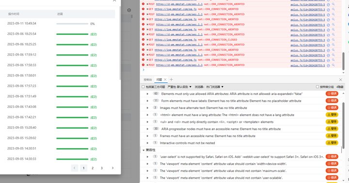This screenshot has height=183, width=349.
Task: Click the timestamp 2023-09-05 15:28:40
Action: 22,128
